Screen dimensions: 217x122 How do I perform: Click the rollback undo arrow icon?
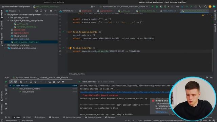pos(200,6)
